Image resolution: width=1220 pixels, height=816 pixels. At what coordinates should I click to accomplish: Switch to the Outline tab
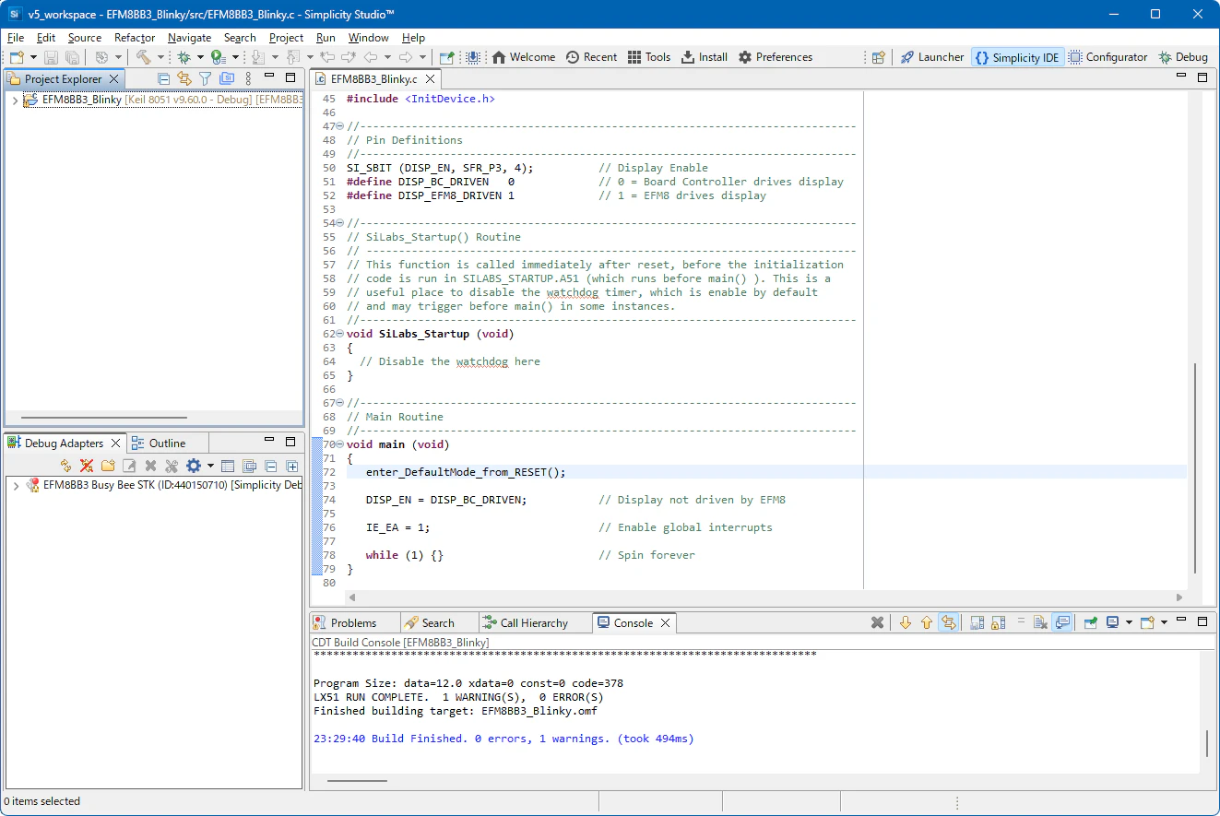point(159,443)
